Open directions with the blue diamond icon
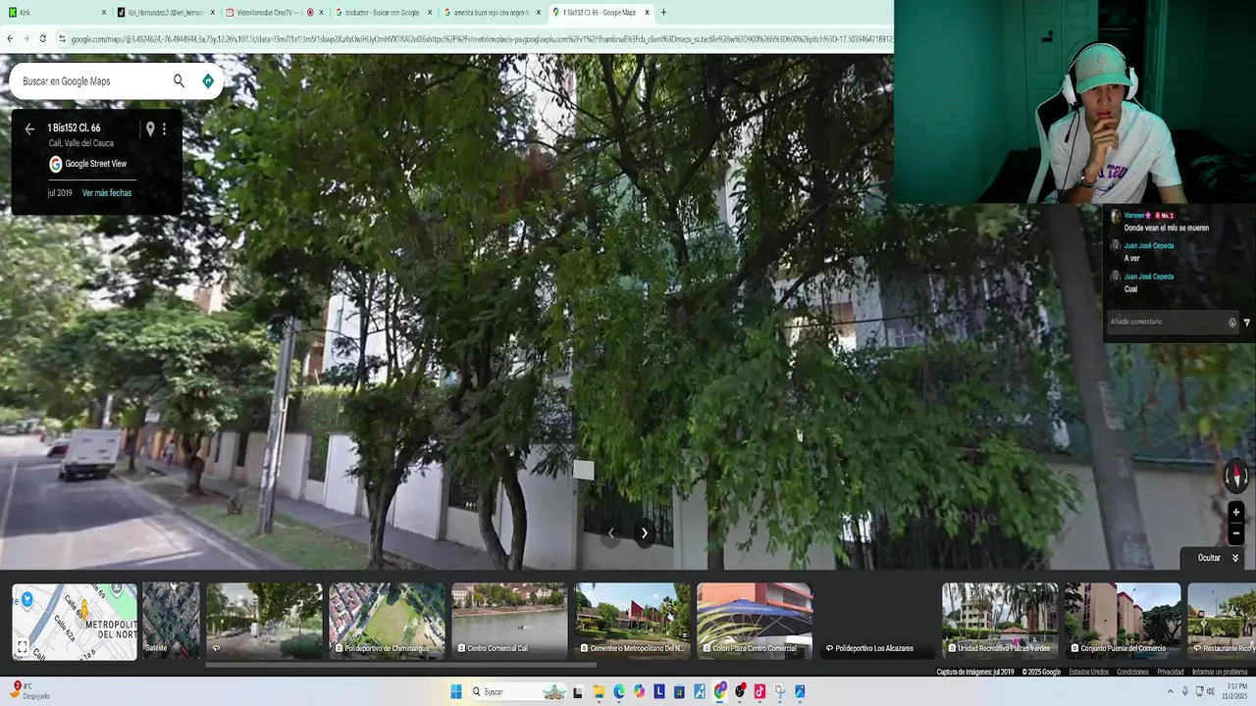The image size is (1256, 706). coord(207,81)
